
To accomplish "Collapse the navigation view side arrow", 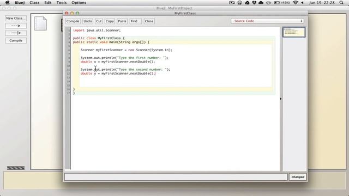I will [x=281, y=99].
